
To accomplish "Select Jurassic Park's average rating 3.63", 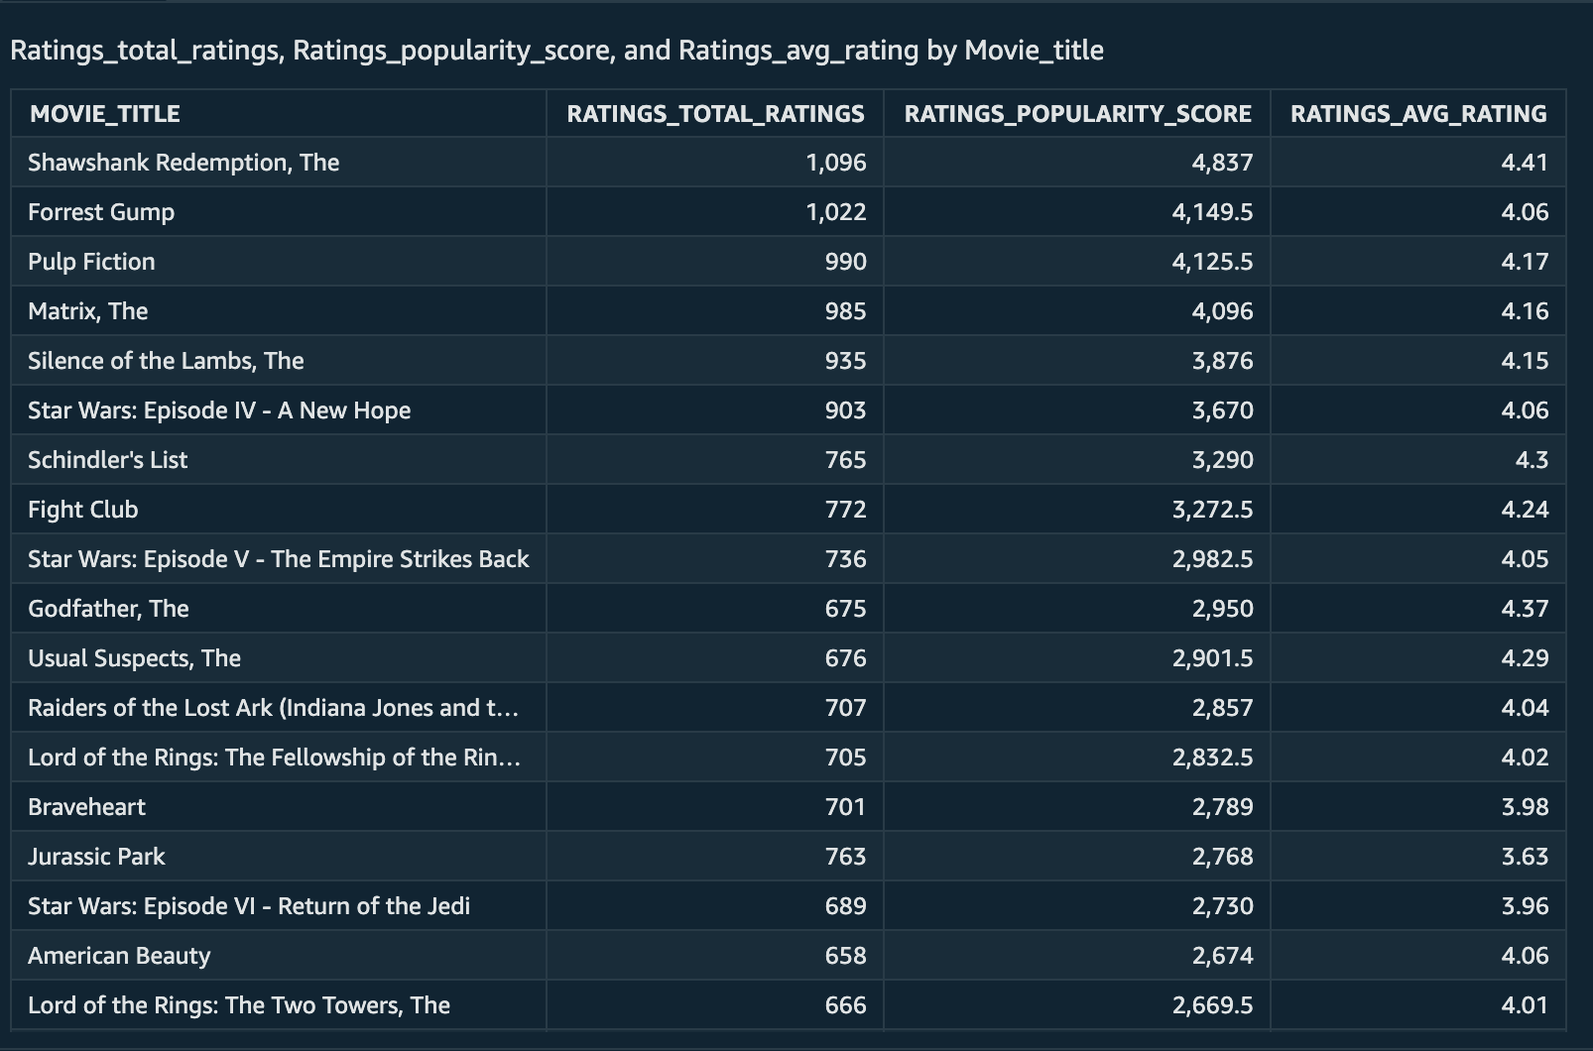I will pos(1525,857).
